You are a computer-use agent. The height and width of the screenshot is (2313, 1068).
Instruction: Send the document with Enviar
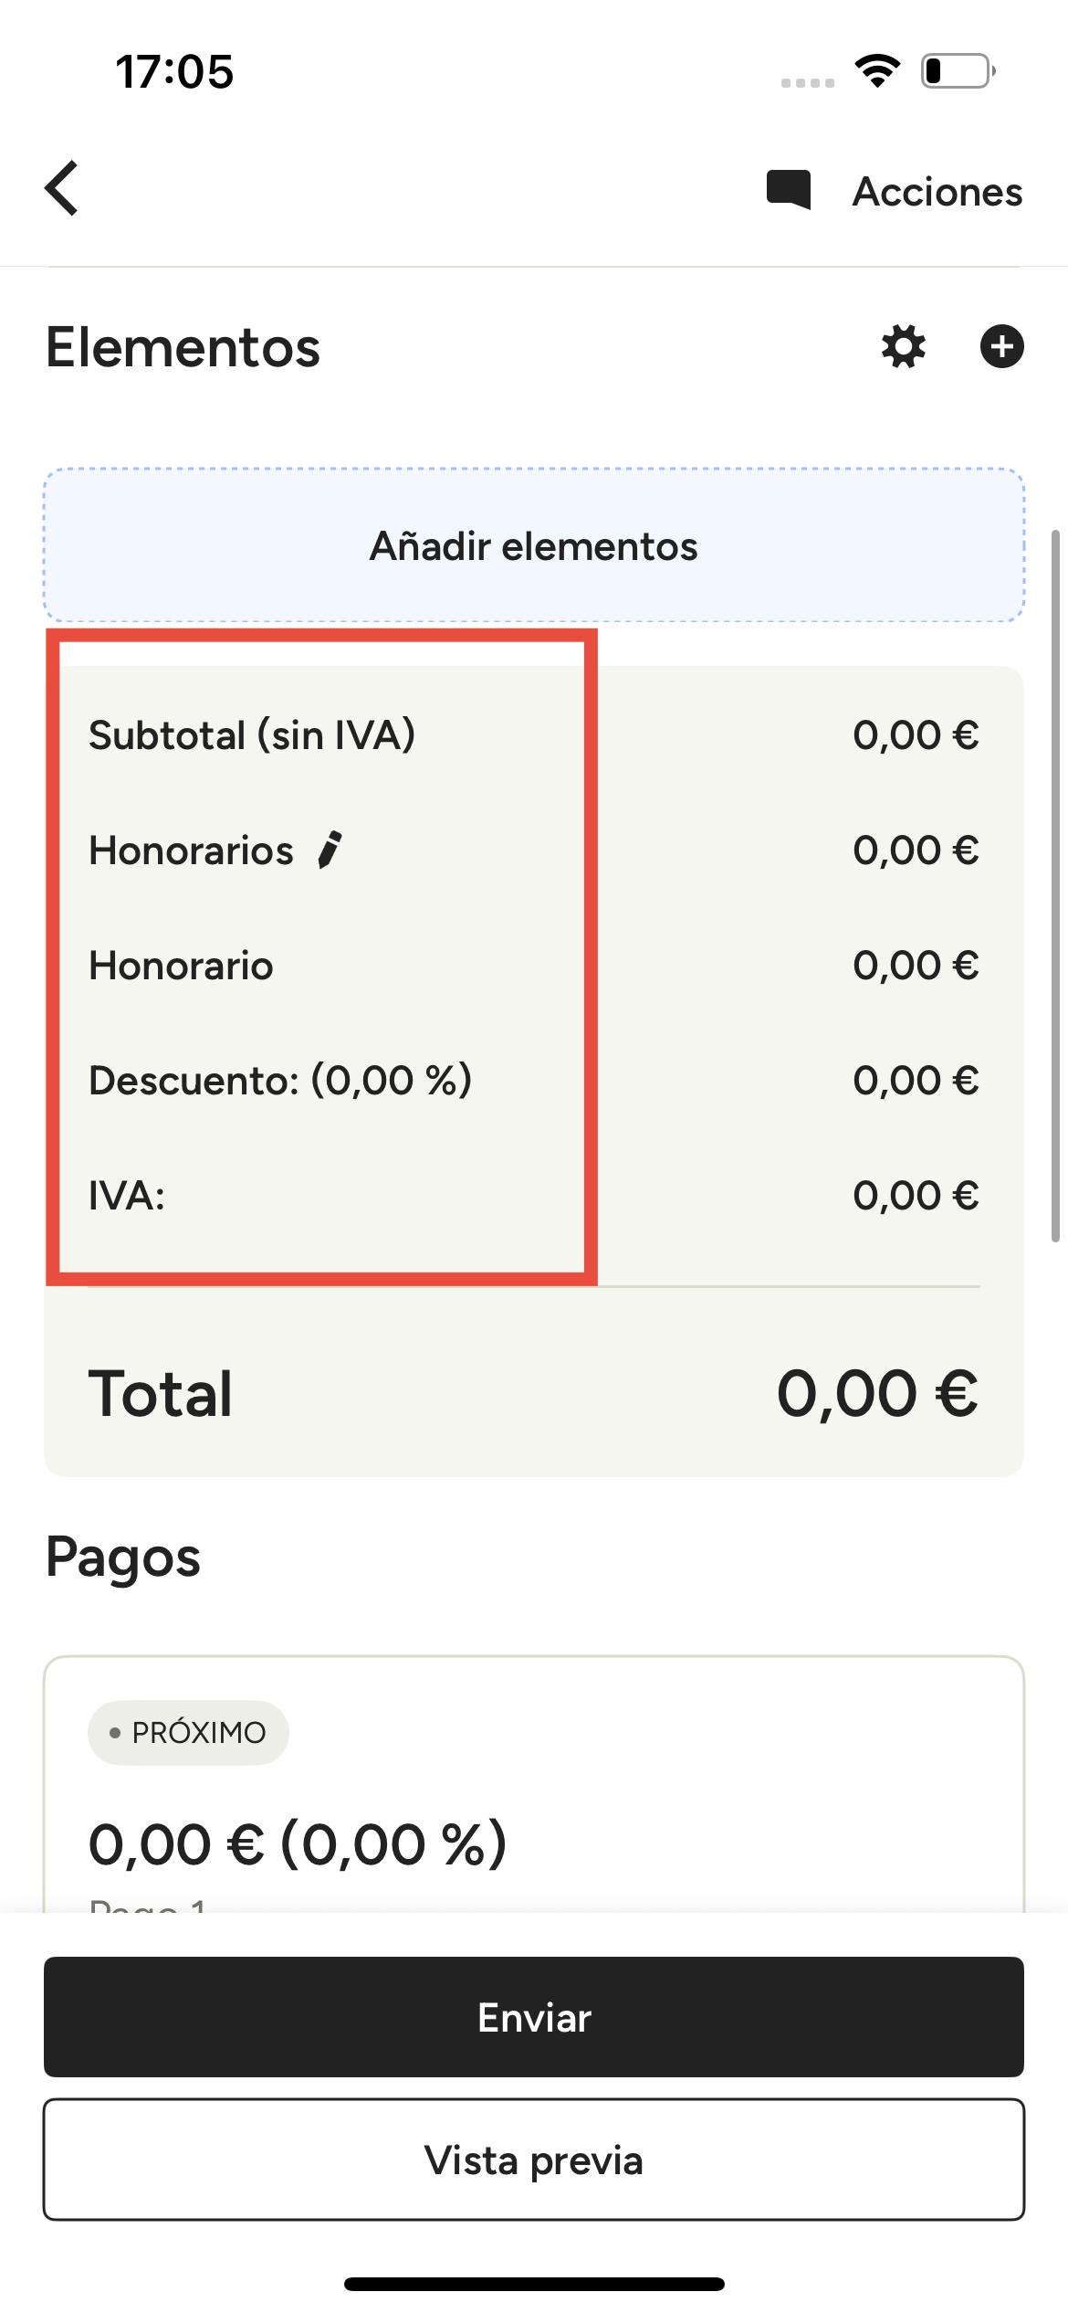[x=533, y=2017]
